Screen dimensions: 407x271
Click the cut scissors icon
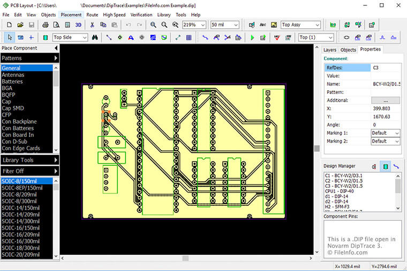[x=92, y=25]
